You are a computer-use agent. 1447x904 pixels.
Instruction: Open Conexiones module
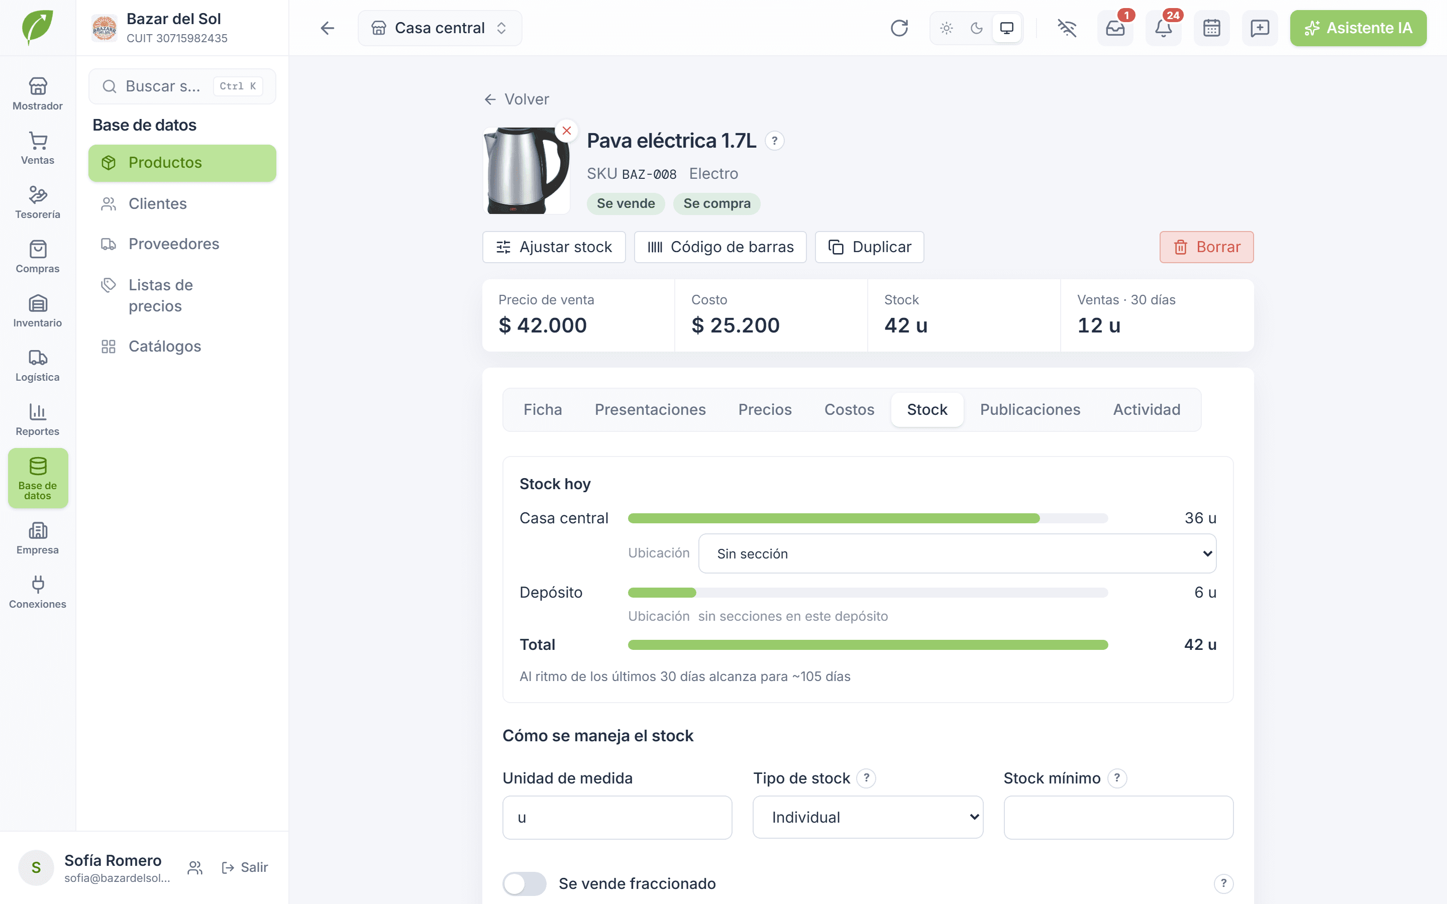pyautogui.click(x=38, y=593)
